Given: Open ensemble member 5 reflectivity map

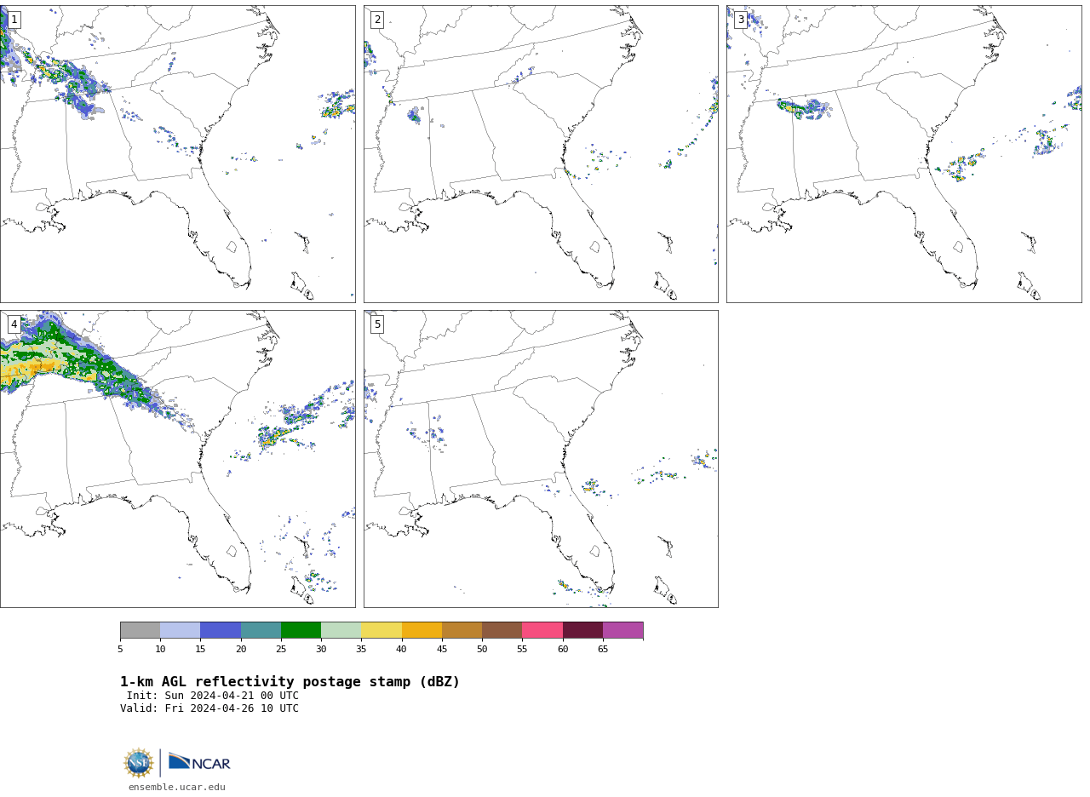Looking at the screenshot, I should pos(541,459).
